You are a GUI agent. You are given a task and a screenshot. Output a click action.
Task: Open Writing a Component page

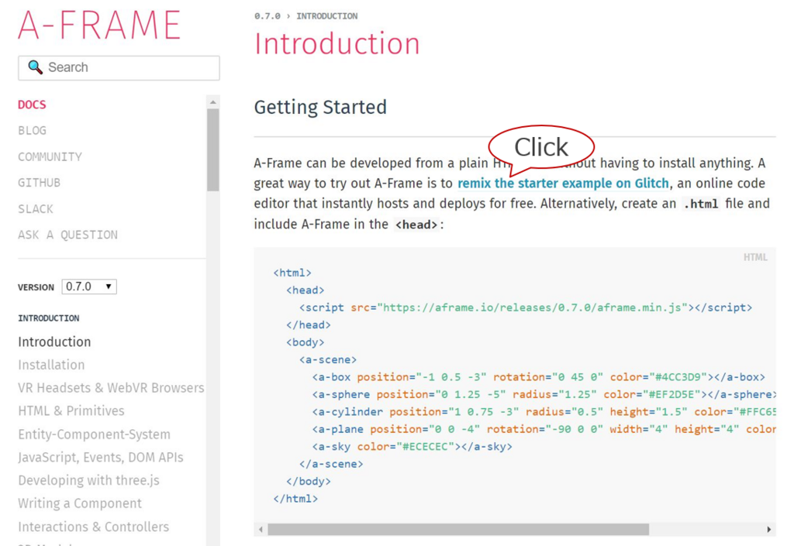click(x=80, y=503)
